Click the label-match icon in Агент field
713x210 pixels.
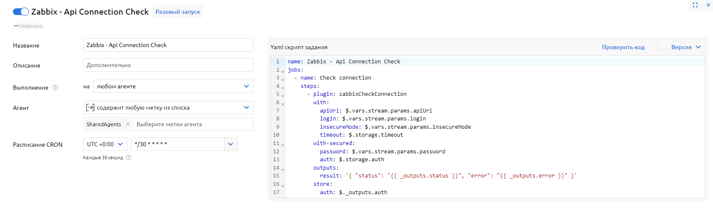[x=90, y=107]
